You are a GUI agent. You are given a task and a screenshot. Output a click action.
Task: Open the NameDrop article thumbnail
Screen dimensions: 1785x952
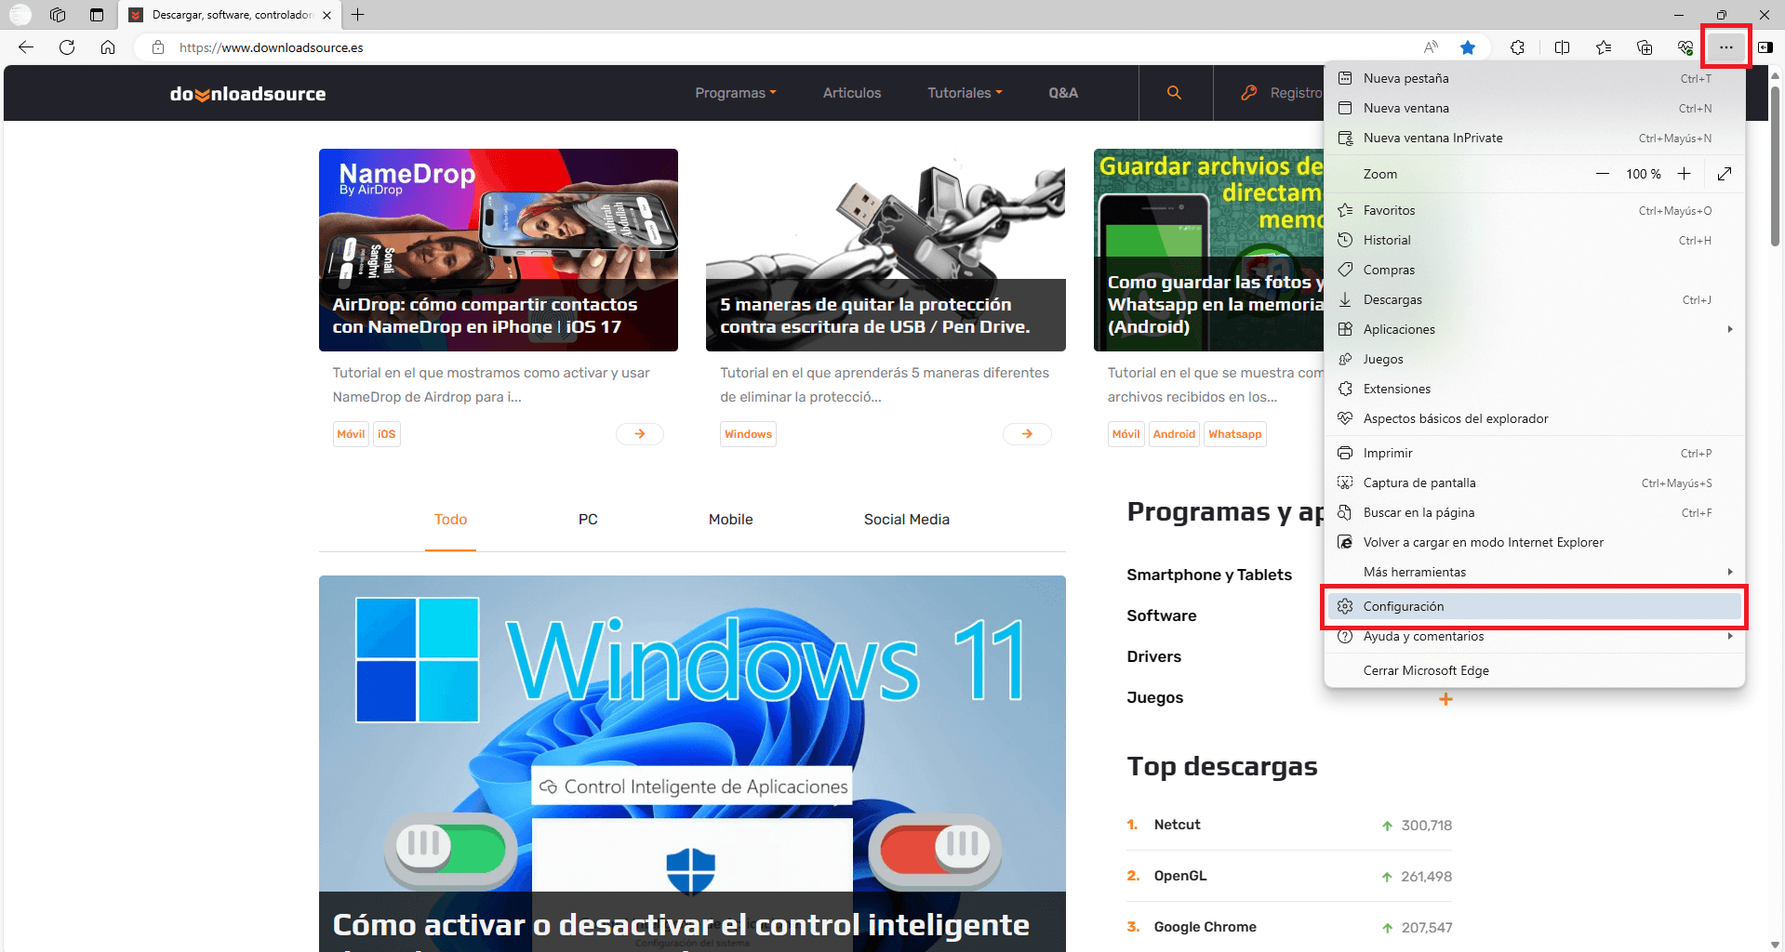(499, 250)
